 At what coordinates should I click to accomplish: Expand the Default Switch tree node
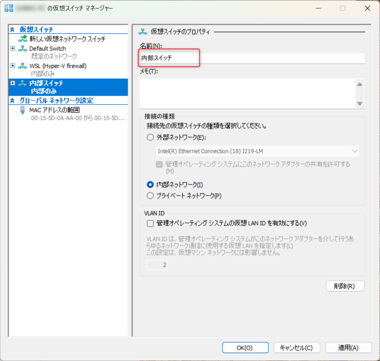13,49
